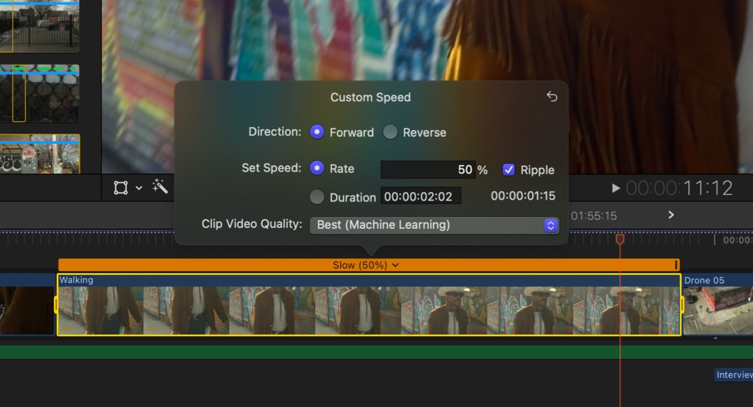Click the reset arrow in Custom Speed

point(552,96)
